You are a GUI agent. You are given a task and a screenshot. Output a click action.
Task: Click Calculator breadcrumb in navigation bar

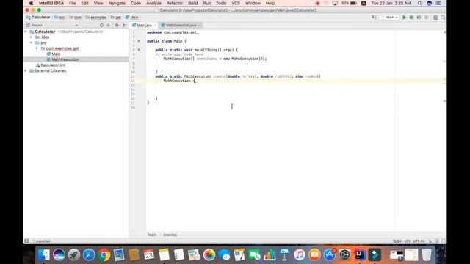point(38,18)
